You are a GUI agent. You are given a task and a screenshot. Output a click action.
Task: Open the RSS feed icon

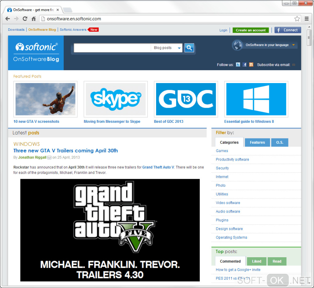click(x=251, y=65)
